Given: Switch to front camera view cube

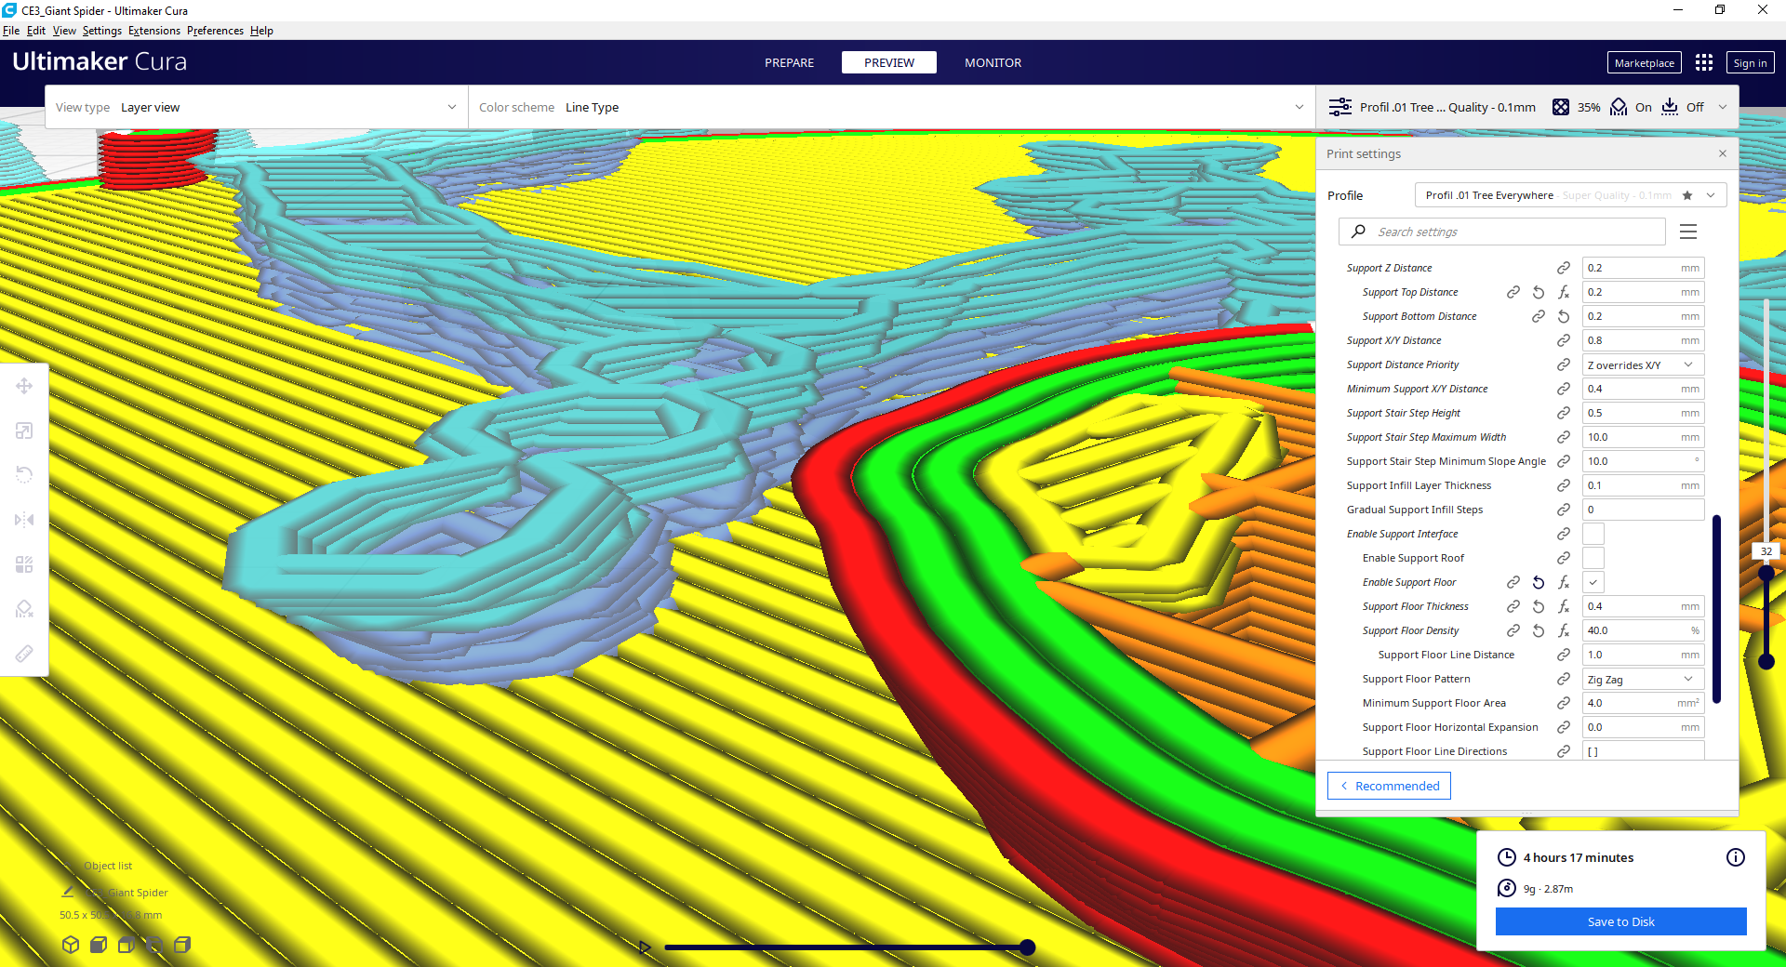Looking at the screenshot, I should (x=99, y=945).
